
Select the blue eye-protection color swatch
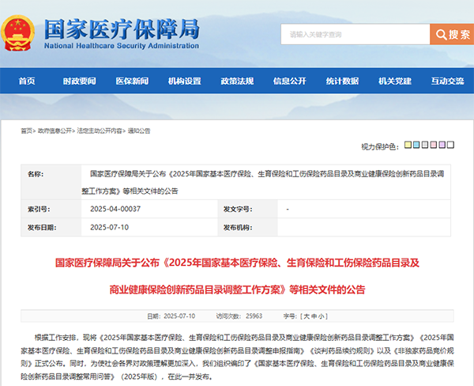(x=416, y=145)
